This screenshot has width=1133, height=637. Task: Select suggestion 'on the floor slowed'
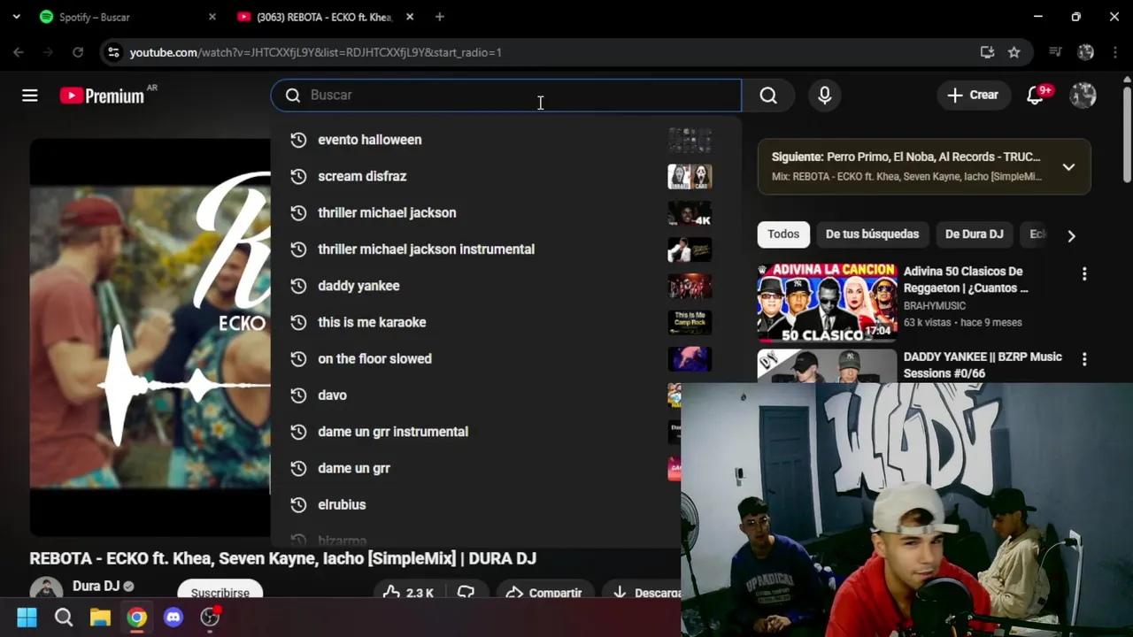(x=505, y=358)
